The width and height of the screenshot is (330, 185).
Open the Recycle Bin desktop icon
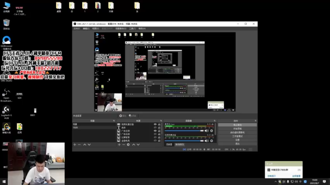tap(7, 24)
